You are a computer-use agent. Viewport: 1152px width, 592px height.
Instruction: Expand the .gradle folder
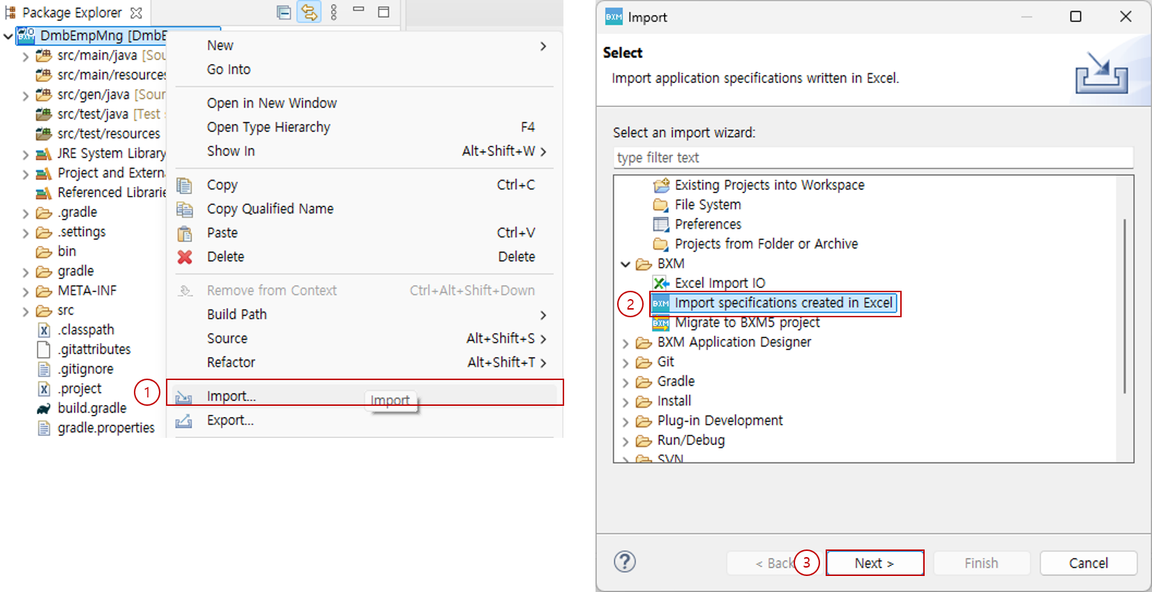26,213
